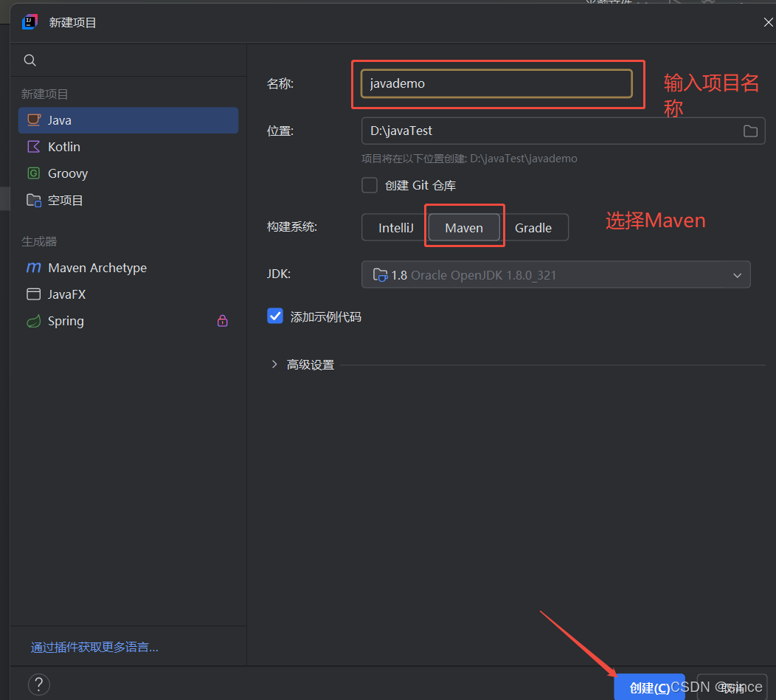This screenshot has height=700, width=776.
Task: Click the IntelliJ IDEA logo in the title bar
Action: click(30, 22)
